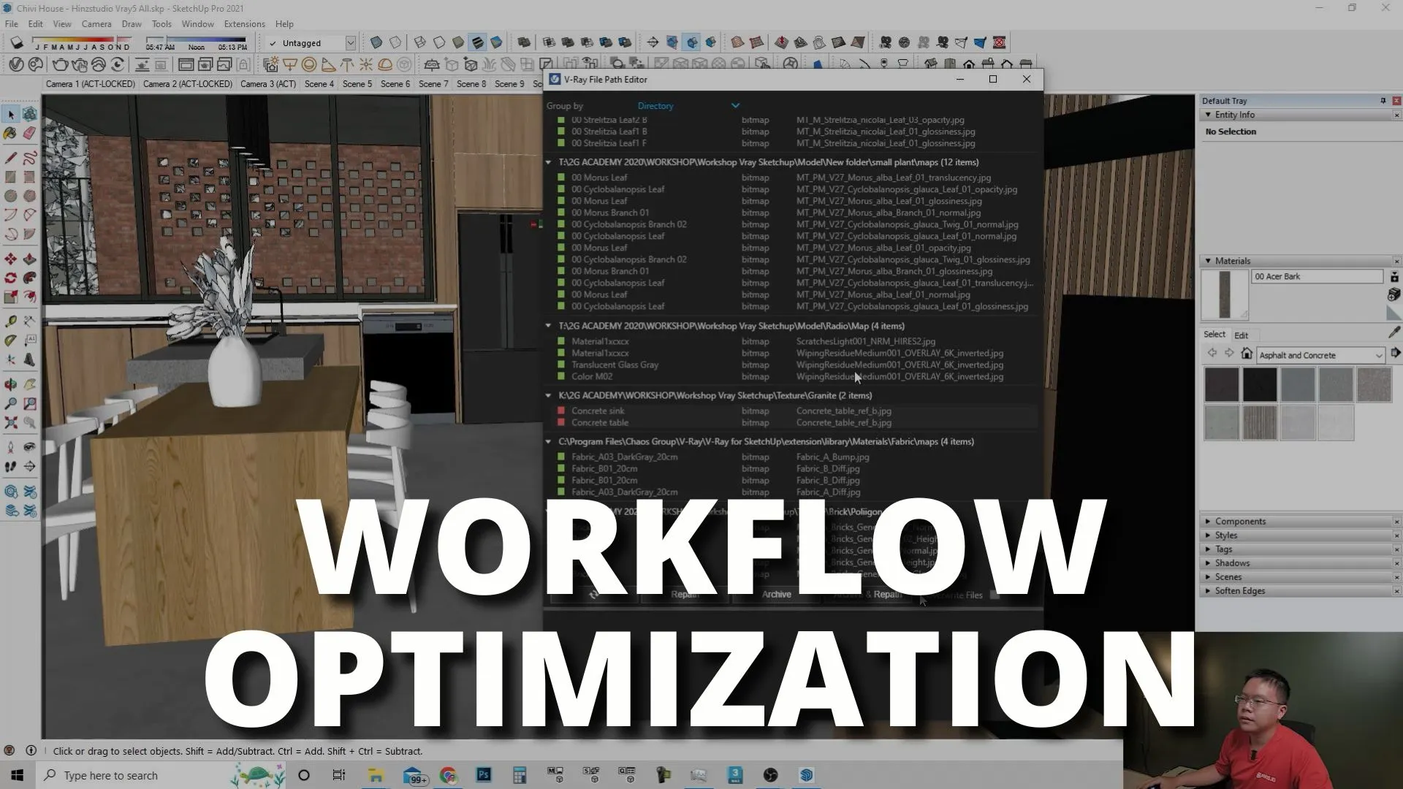Click the Archive button
This screenshot has width=1403, height=789.
[x=776, y=595]
